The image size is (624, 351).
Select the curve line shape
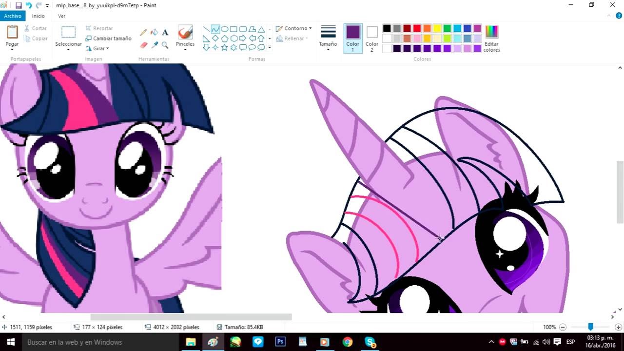[x=215, y=29]
